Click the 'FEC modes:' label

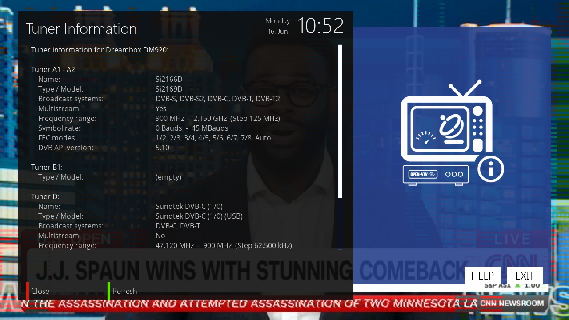pyautogui.click(x=57, y=138)
